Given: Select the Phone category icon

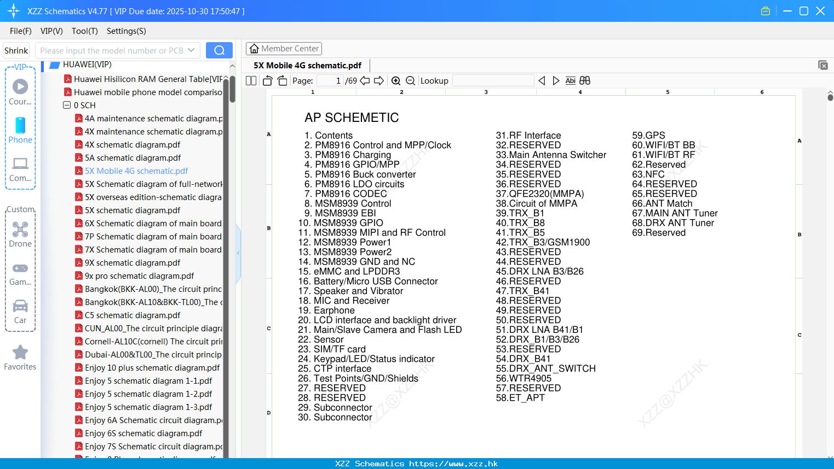Looking at the screenshot, I should pyautogui.click(x=20, y=130).
